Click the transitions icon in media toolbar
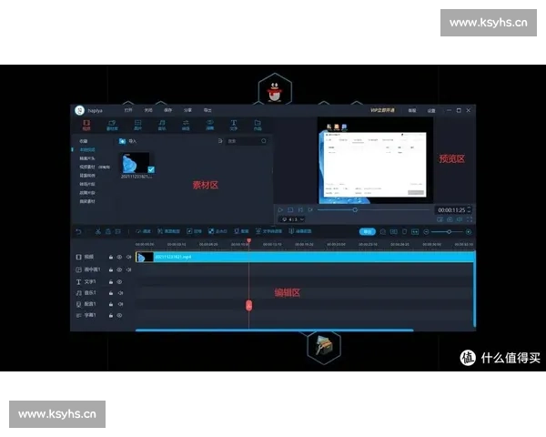The height and width of the screenshot is (437, 546). [186, 123]
